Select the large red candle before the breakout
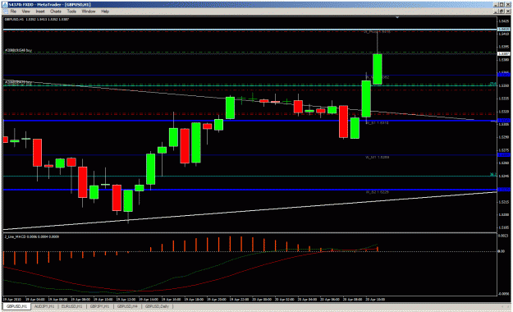Viewport: 513px width, 312px height. click(343, 122)
